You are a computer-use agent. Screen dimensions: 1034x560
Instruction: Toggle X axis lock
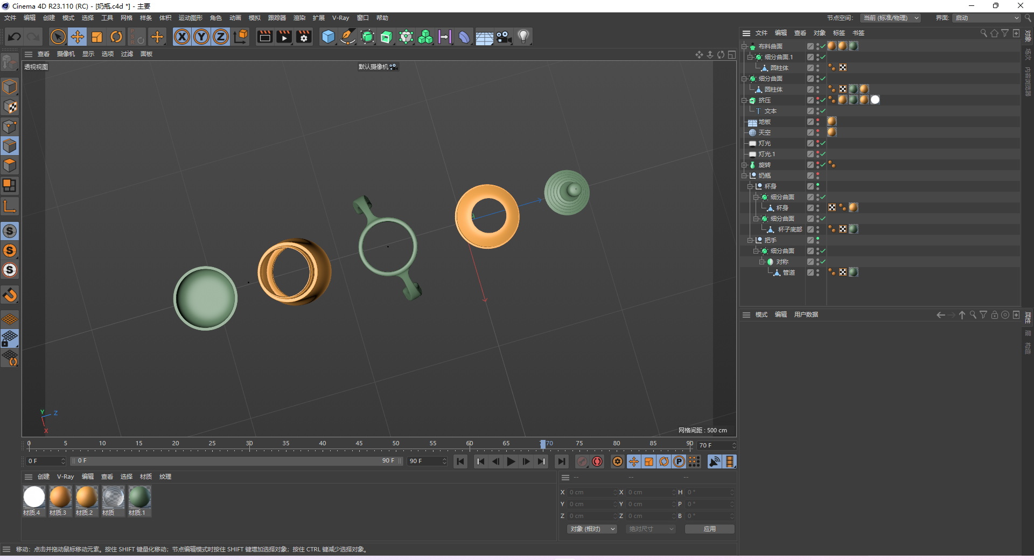click(182, 37)
